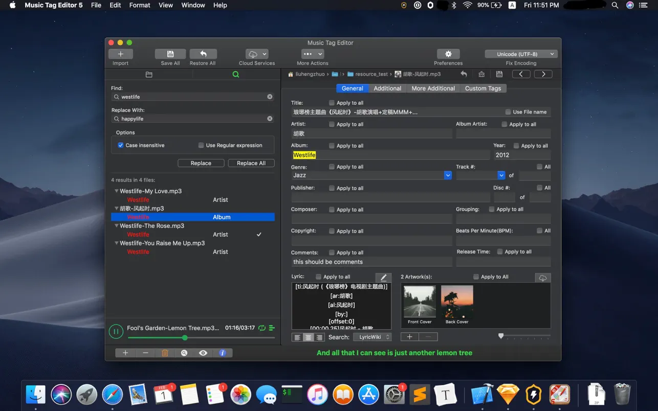
Task: Click the Restore All arrow icon
Action: tap(203, 54)
